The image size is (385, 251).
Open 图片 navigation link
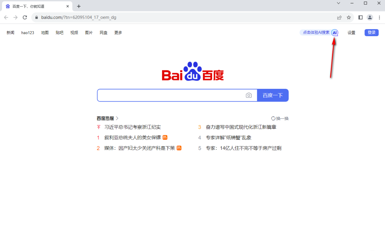point(89,33)
